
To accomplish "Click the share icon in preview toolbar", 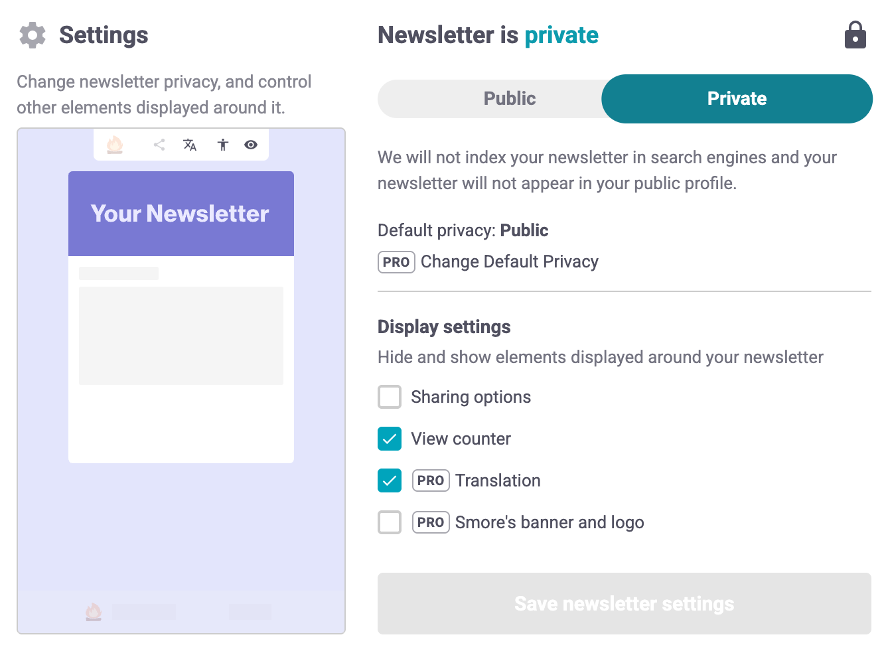I will coord(159,145).
